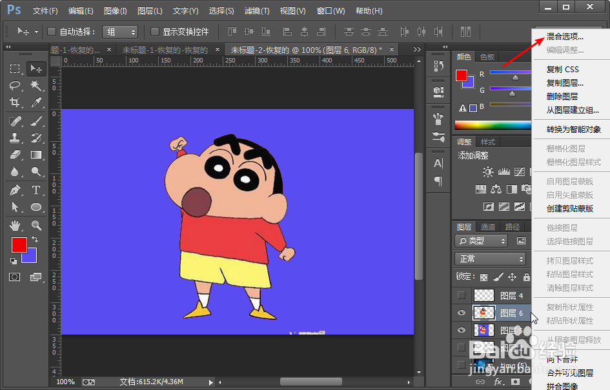Screen dimensions: 610x390
Task: Select the History Brush tool
Action: pyautogui.click(x=36, y=138)
